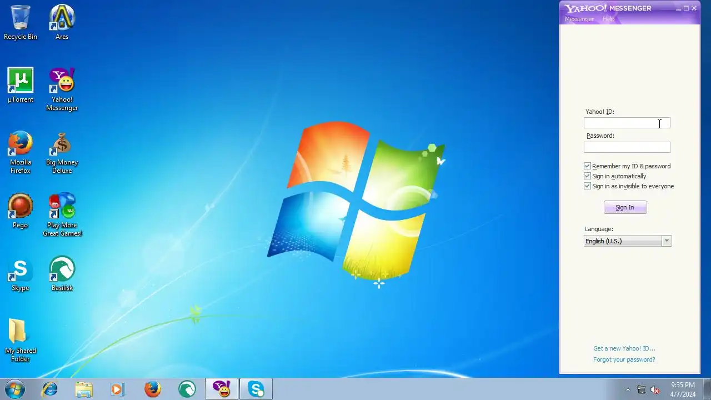This screenshot has height=400, width=711.
Task: Select the Pego desktop icon
Action: pos(21,211)
